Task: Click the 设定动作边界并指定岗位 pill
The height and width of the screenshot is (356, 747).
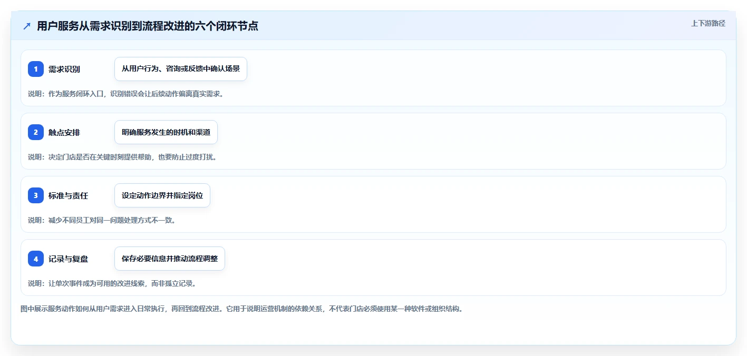Action: [x=162, y=195]
